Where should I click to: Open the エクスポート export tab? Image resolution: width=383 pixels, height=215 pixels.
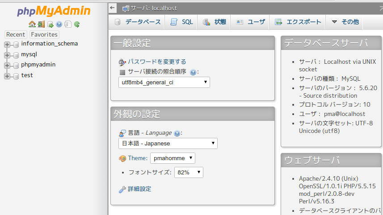[298, 22]
